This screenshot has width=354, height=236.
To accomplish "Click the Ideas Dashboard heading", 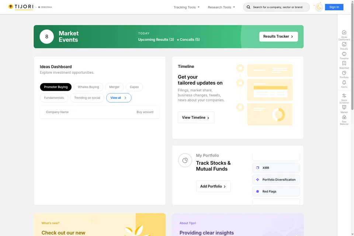I will click(x=56, y=67).
